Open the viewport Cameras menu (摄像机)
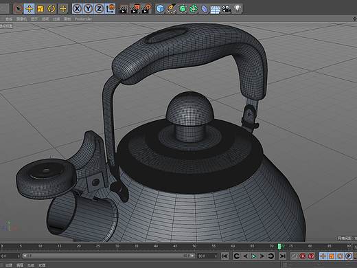 click(x=21, y=19)
